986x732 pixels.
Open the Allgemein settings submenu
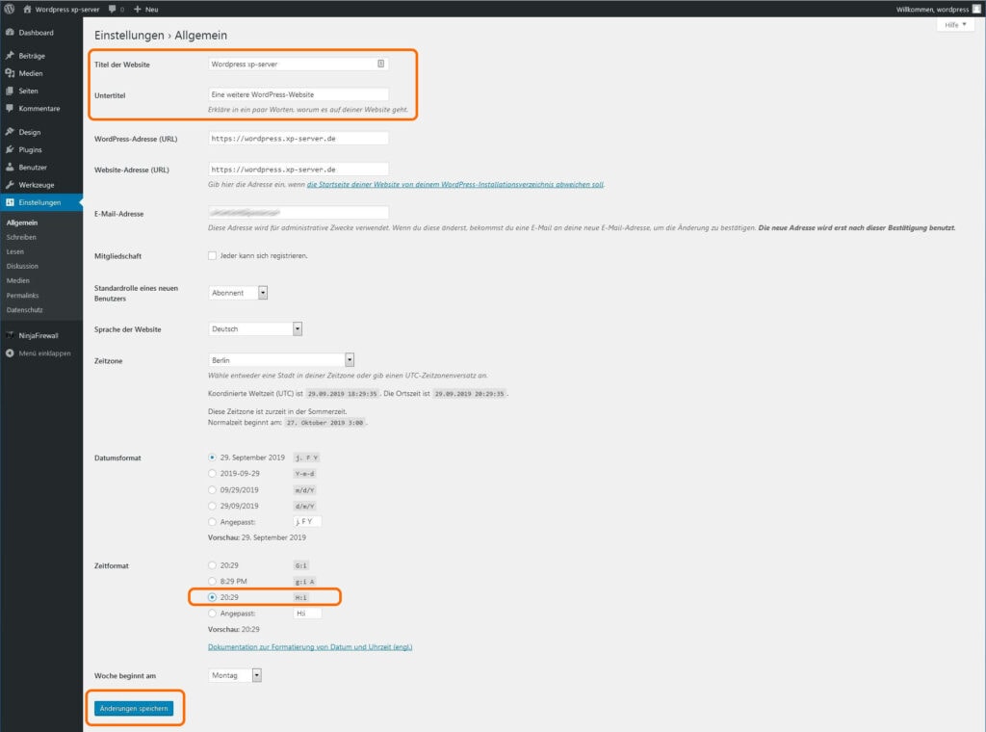(22, 222)
